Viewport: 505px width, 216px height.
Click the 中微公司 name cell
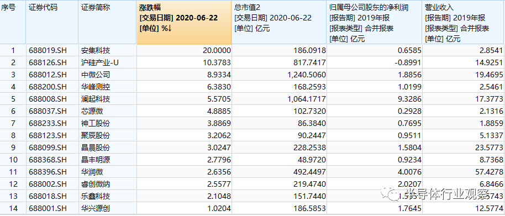tap(108, 75)
